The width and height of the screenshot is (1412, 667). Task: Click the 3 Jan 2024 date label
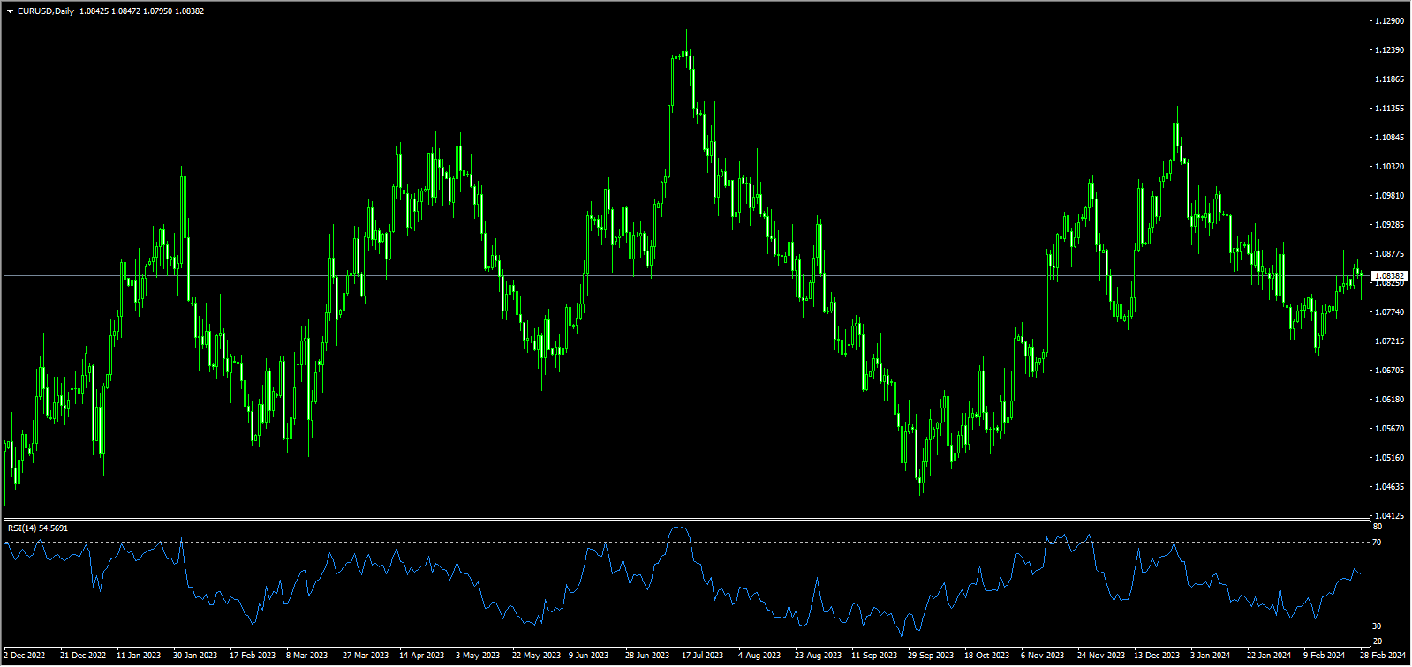(x=1211, y=656)
